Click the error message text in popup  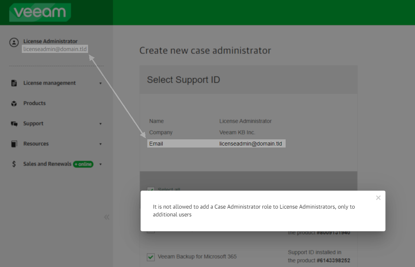tap(254, 211)
